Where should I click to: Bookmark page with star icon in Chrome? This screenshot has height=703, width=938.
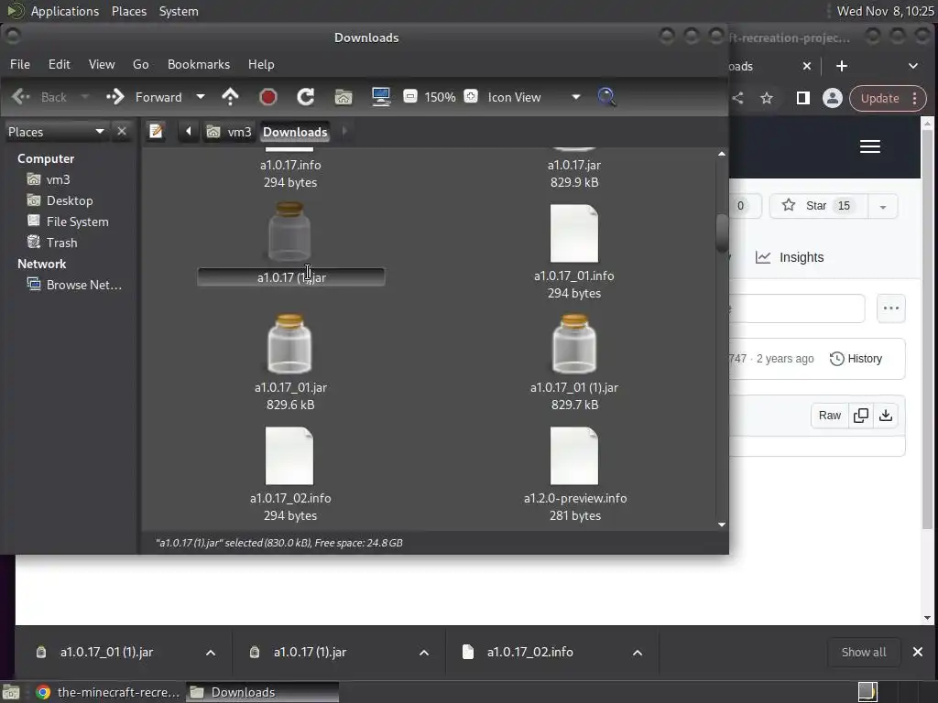pos(767,98)
